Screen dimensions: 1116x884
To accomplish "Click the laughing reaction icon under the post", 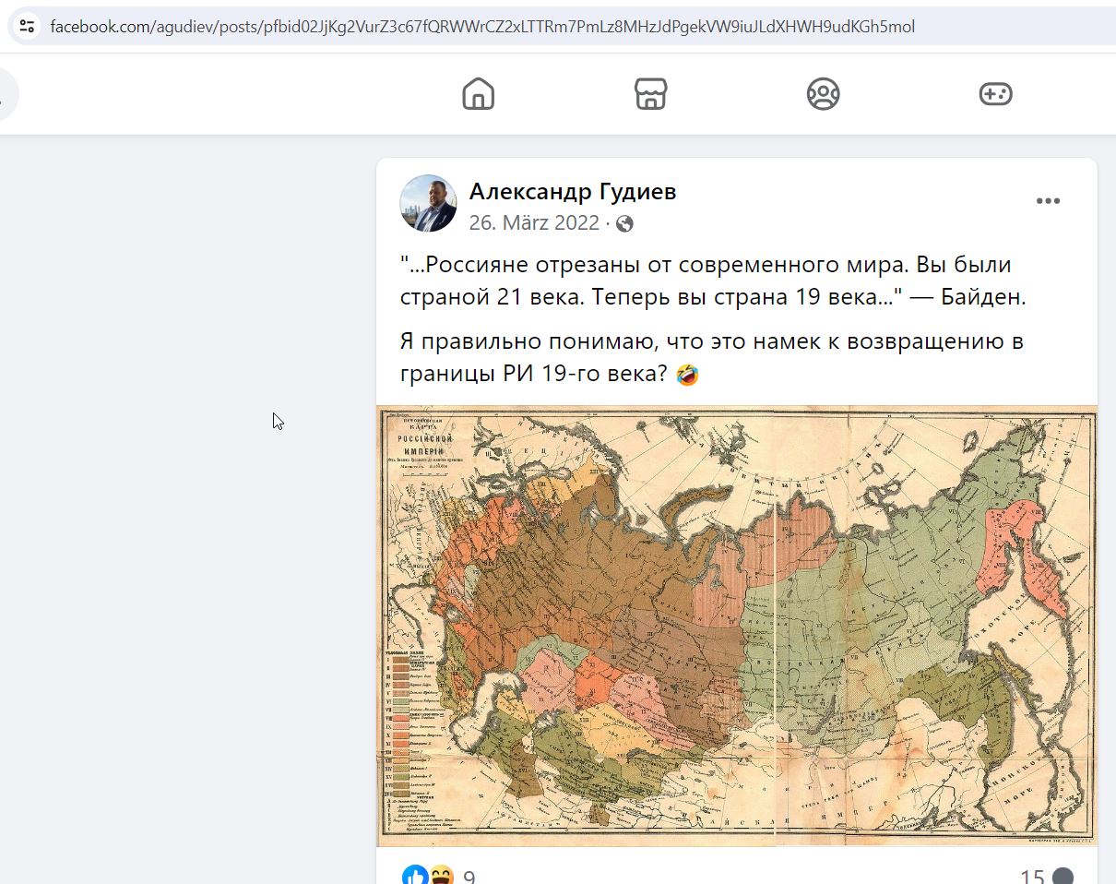I will click(x=441, y=876).
